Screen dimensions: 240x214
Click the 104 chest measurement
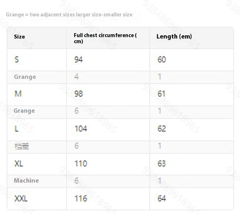pyautogui.click(x=81, y=128)
